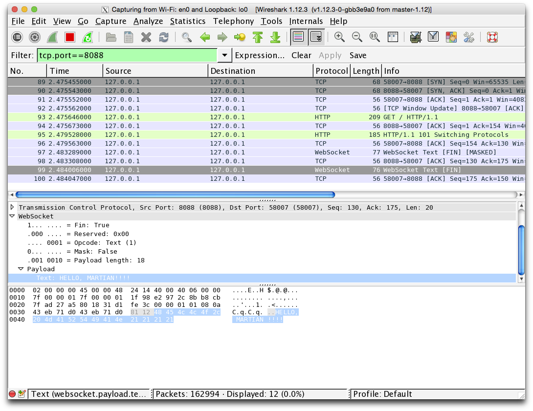This screenshot has width=533, height=411.
Task: Edit capture filters icon
Action: pos(415,37)
